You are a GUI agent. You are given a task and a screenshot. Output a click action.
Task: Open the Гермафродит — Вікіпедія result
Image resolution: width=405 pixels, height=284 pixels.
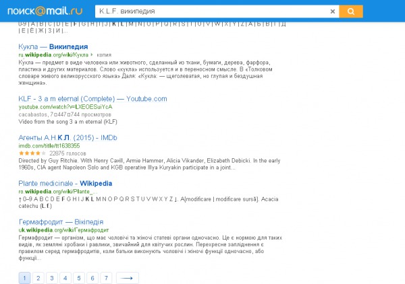pos(61,221)
